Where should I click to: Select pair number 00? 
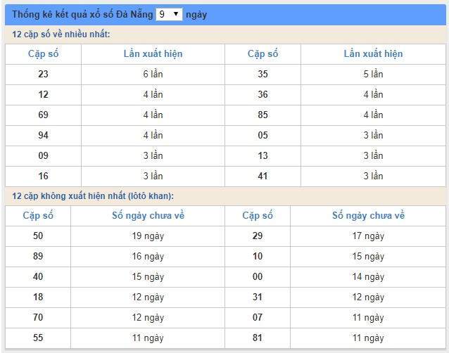pyautogui.click(x=258, y=277)
